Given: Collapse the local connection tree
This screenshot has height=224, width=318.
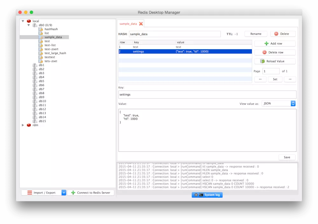Looking at the screenshot, I should pos(23,21).
